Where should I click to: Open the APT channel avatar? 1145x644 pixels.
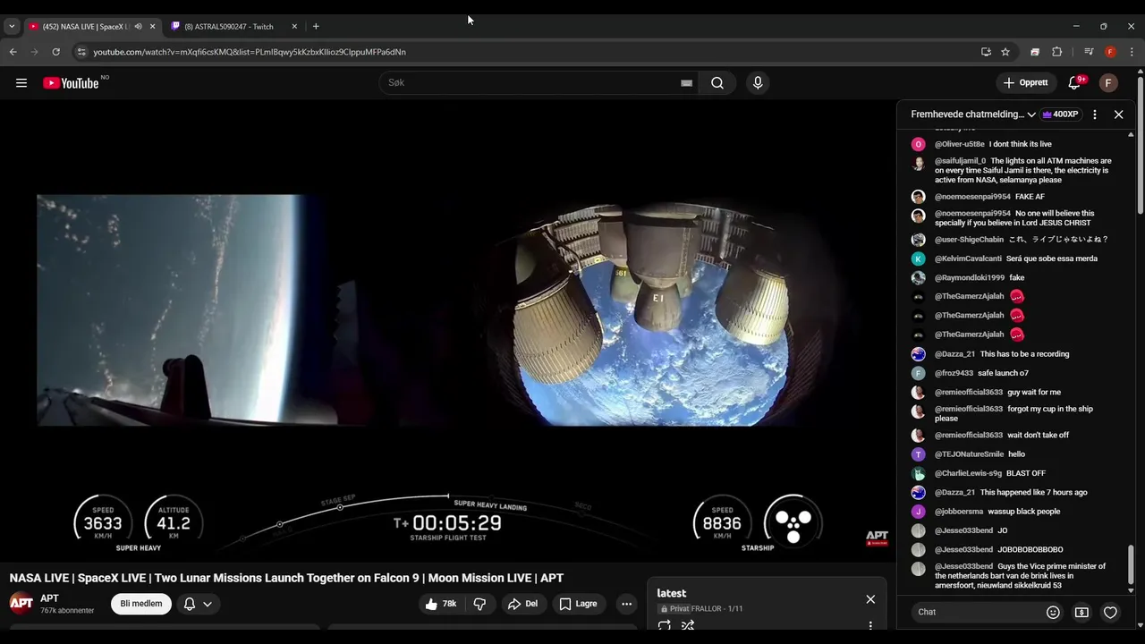tap(21, 604)
